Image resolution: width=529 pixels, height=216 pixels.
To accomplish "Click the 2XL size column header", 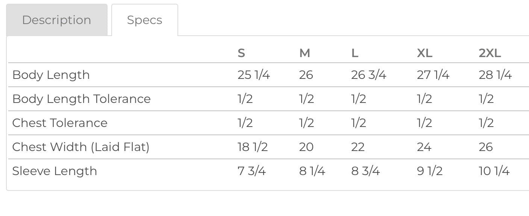I will [490, 53].
